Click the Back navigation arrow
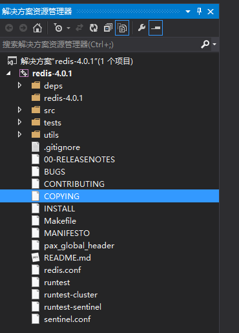This screenshot has width=239, height=333. pyautogui.click(x=9, y=28)
